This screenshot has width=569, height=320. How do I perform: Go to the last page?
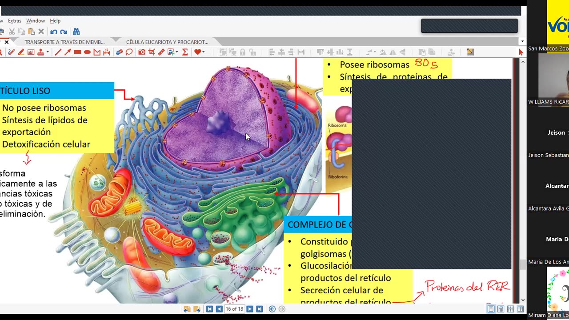tap(260, 309)
